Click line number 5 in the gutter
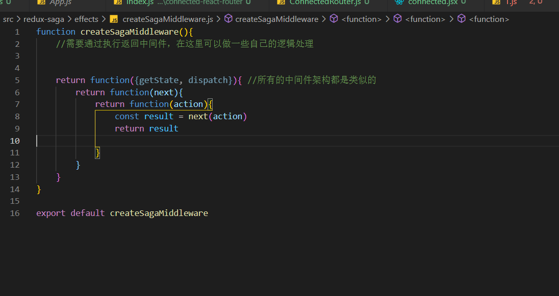Viewport: 559px width, 296px height. tap(17, 80)
